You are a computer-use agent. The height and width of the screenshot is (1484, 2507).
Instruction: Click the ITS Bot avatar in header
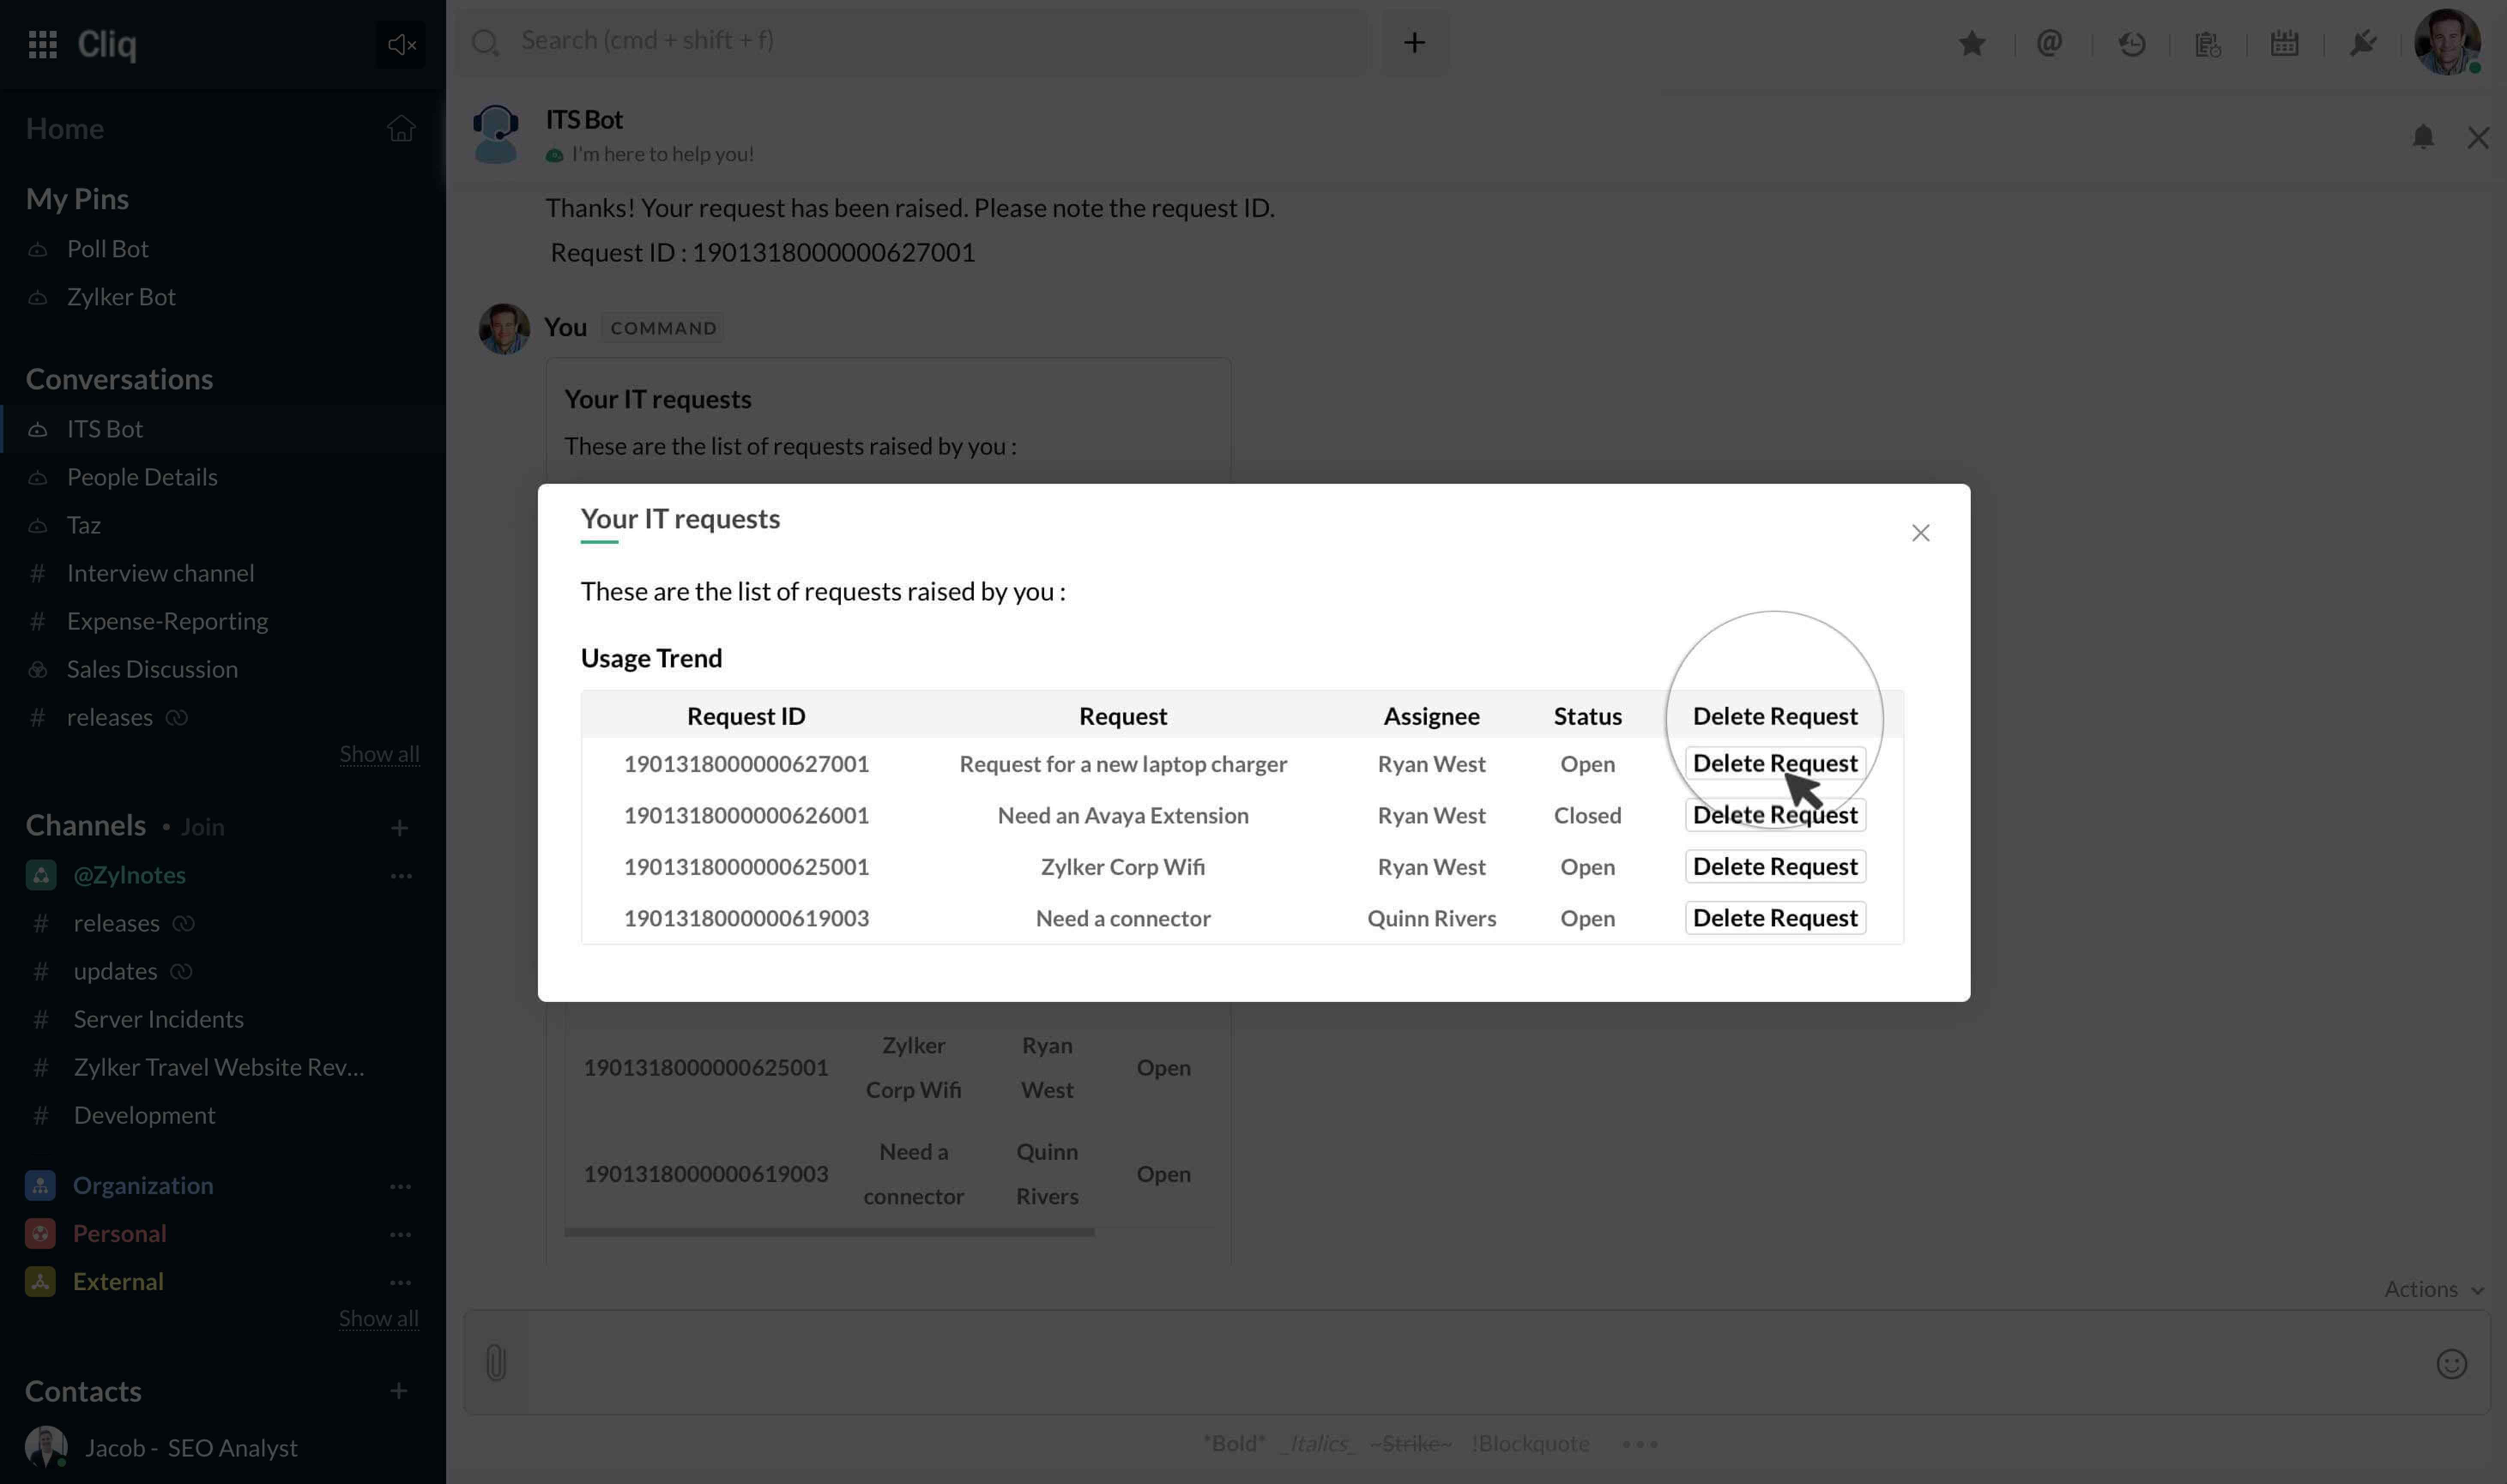coord(495,134)
